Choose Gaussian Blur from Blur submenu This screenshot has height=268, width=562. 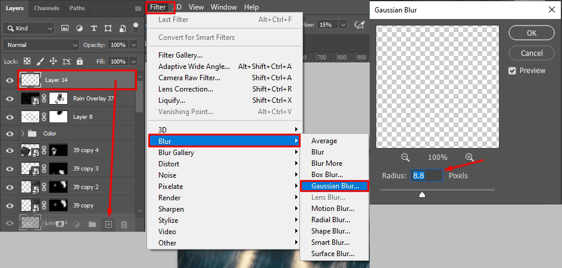[335, 186]
